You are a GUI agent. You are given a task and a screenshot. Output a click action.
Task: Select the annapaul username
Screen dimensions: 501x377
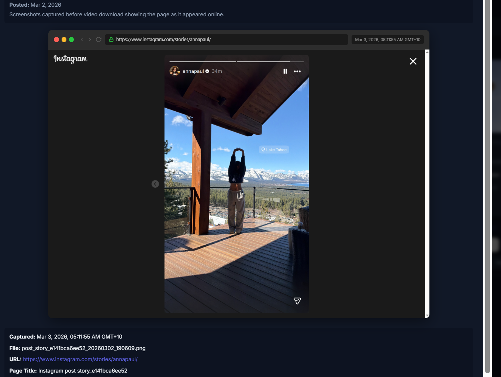pos(193,71)
